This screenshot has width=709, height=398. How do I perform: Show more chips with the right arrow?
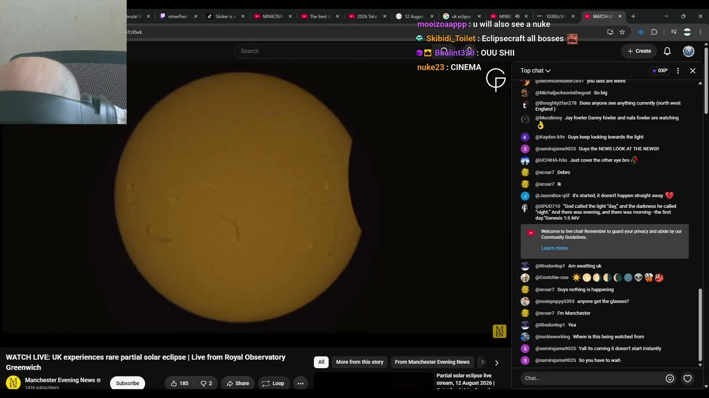pyautogui.click(x=496, y=363)
